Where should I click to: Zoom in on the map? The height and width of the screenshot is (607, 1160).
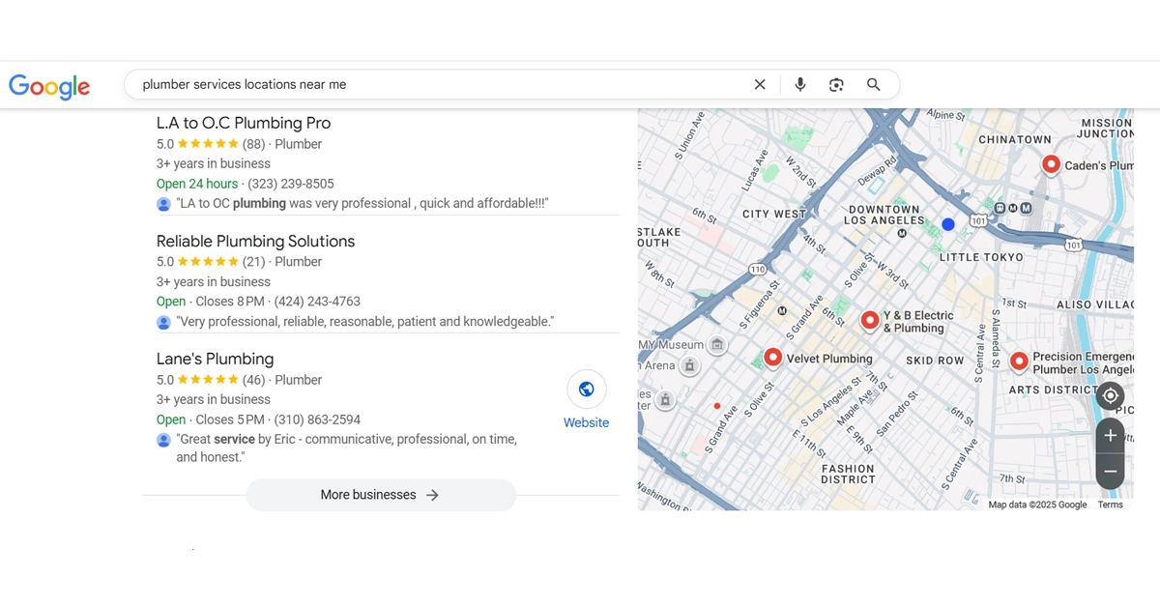click(1110, 436)
